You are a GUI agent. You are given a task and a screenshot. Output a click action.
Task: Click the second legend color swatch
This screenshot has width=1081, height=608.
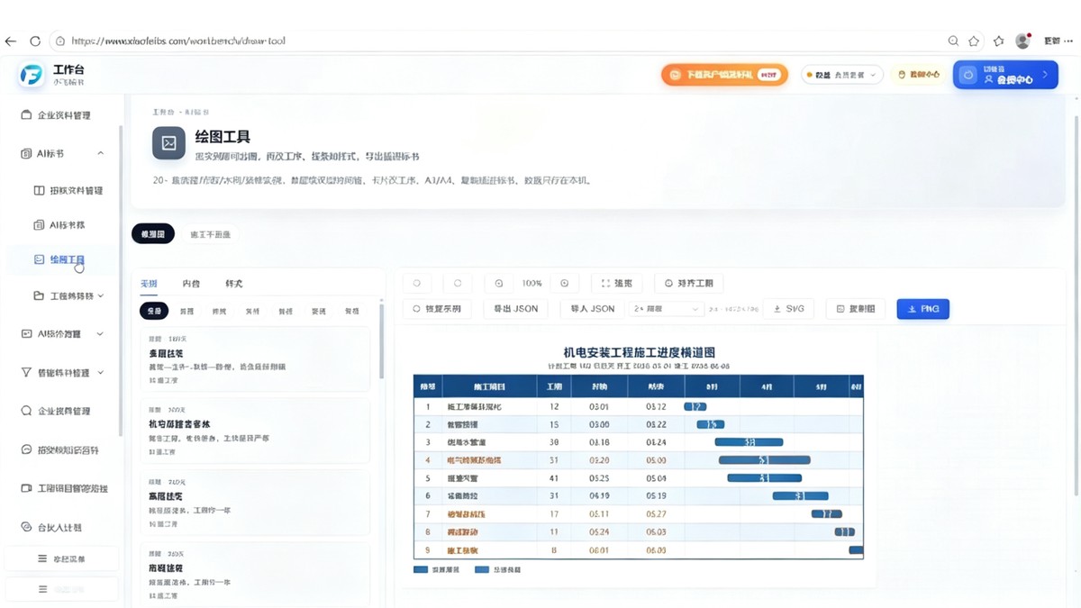[481, 569]
